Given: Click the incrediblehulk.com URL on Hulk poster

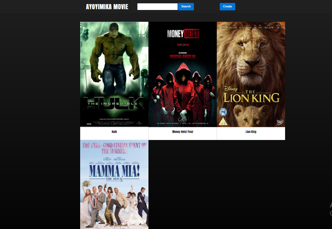Looking at the screenshot, I should (114, 119).
